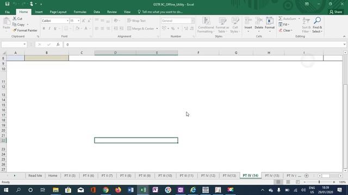Switch to Page Break Preview in status bar
The image size is (348, 195).
point(297,182)
